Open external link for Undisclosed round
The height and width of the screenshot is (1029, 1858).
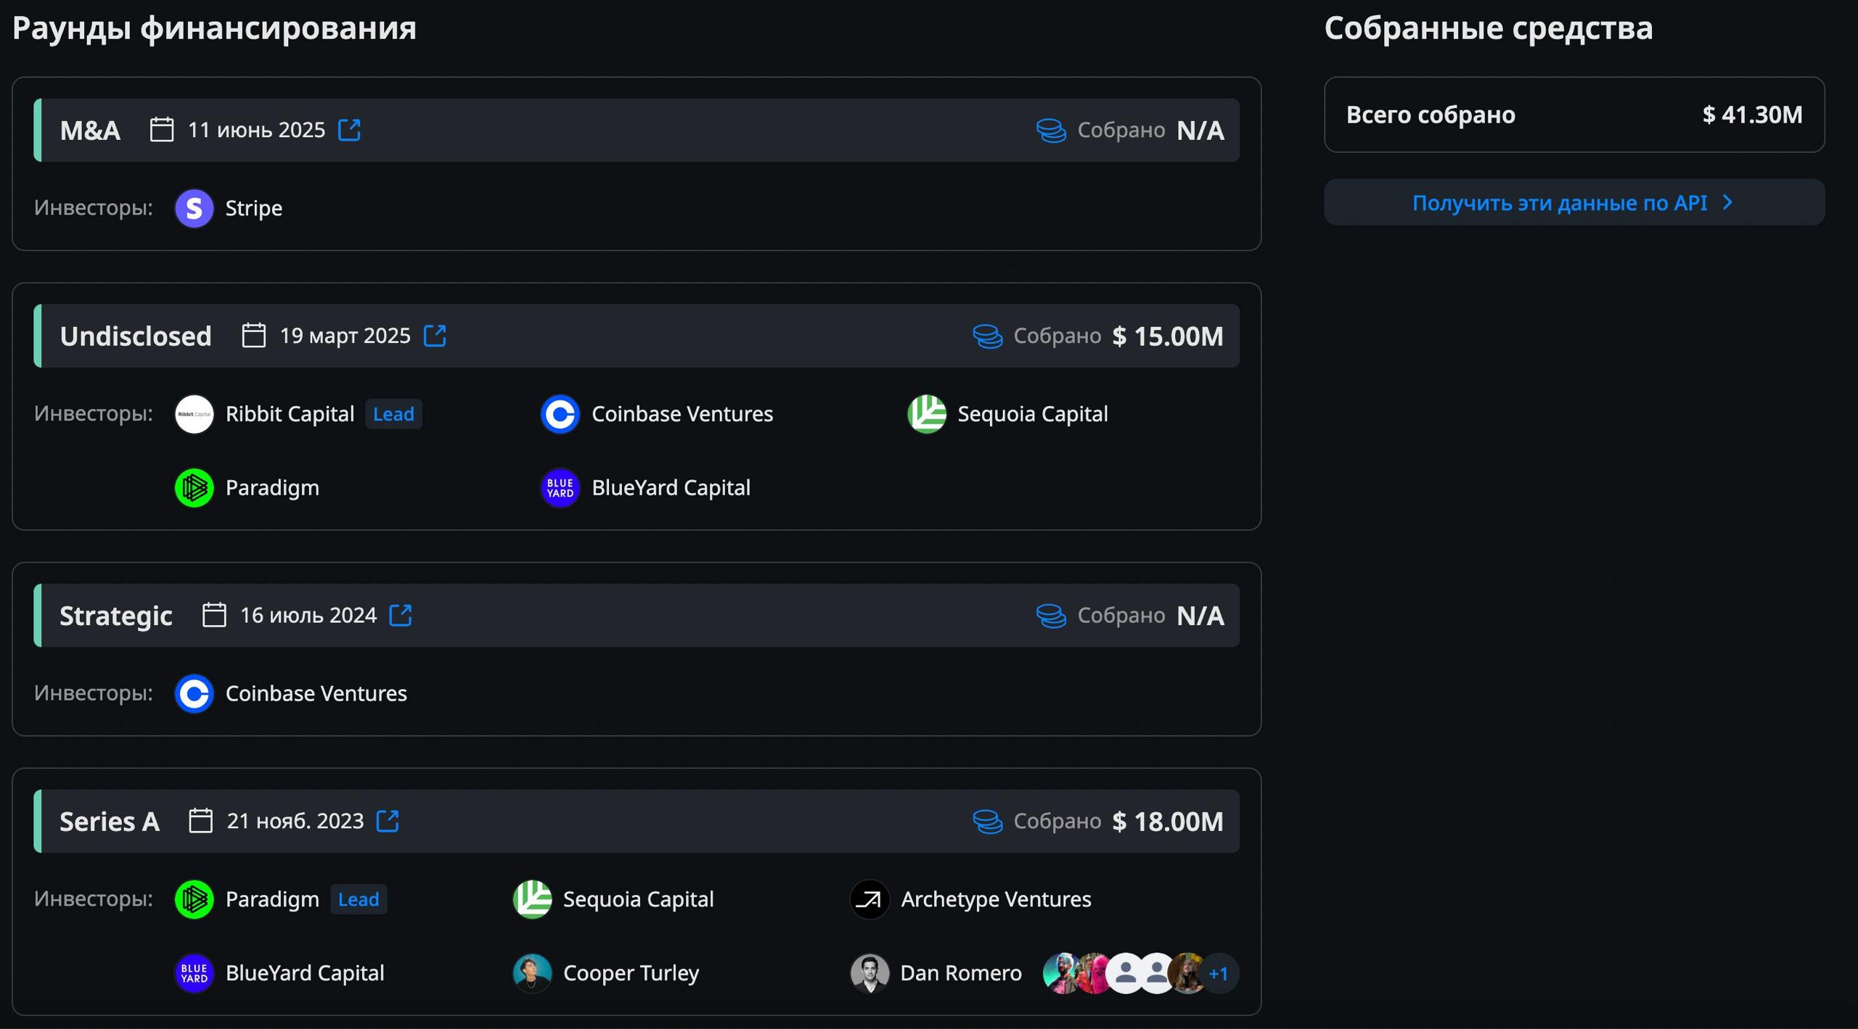[x=435, y=336]
